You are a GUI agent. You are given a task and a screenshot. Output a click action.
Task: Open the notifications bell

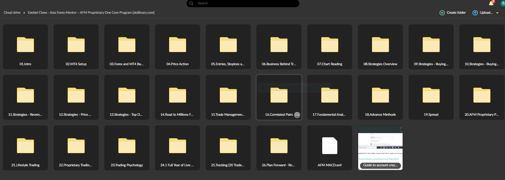pos(491,3)
